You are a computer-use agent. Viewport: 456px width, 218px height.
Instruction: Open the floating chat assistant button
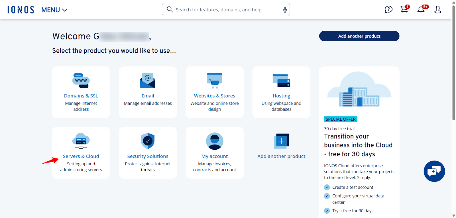point(434,171)
